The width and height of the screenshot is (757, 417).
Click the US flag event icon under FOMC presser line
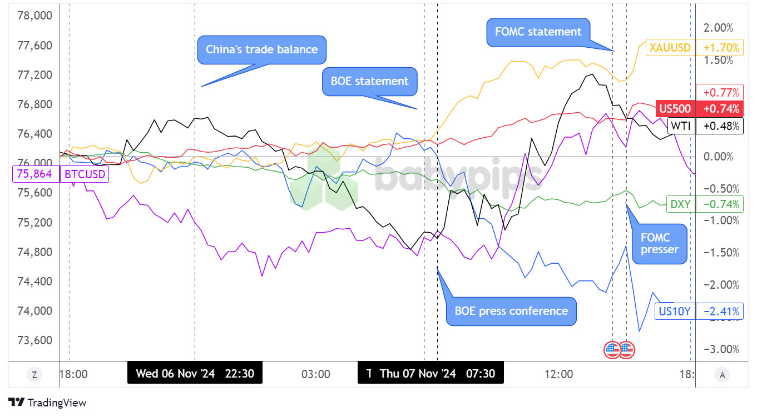point(627,349)
